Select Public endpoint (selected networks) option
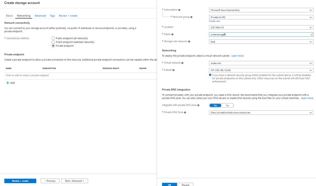The width and height of the screenshot is (316, 186). [53, 42]
